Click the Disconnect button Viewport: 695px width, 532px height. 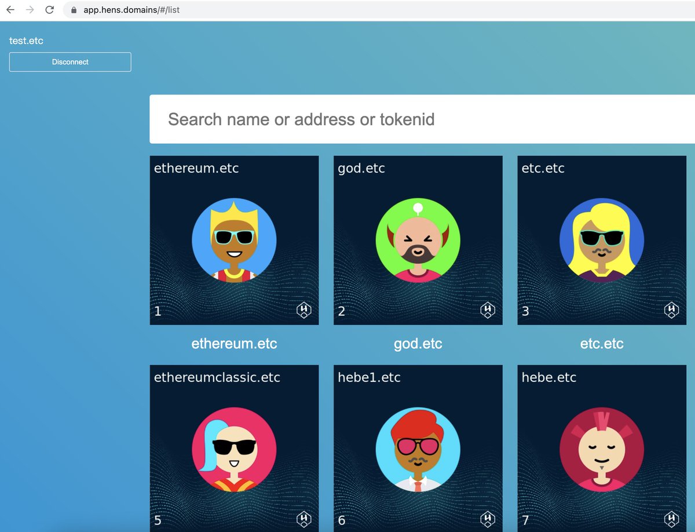point(70,62)
